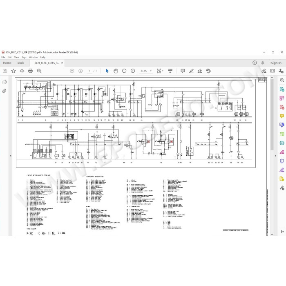Click the current page number field
The image size is (286, 286).
(89, 71)
